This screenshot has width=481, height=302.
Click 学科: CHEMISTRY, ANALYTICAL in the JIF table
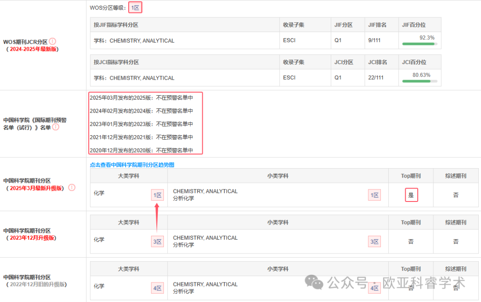(134, 41)
